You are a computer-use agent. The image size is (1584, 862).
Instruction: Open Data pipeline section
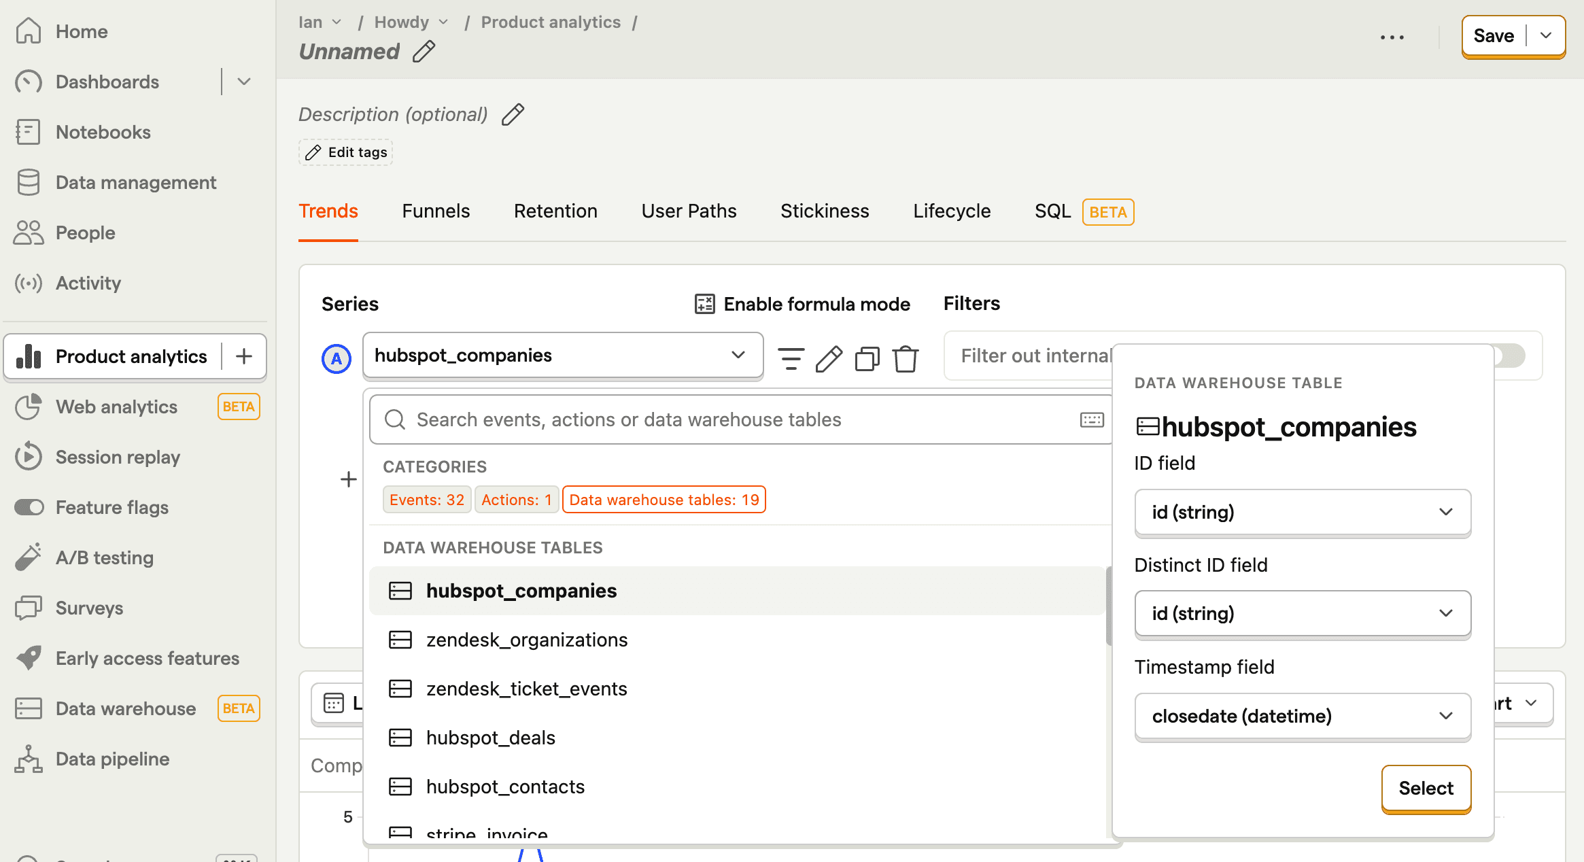113,759
